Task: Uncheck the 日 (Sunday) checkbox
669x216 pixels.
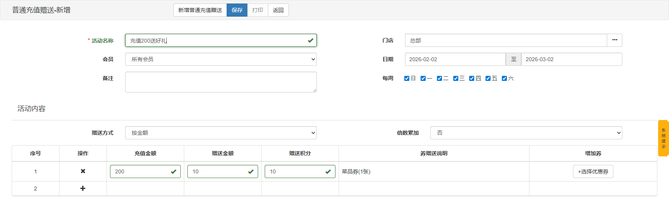Action: click(407, 79)
